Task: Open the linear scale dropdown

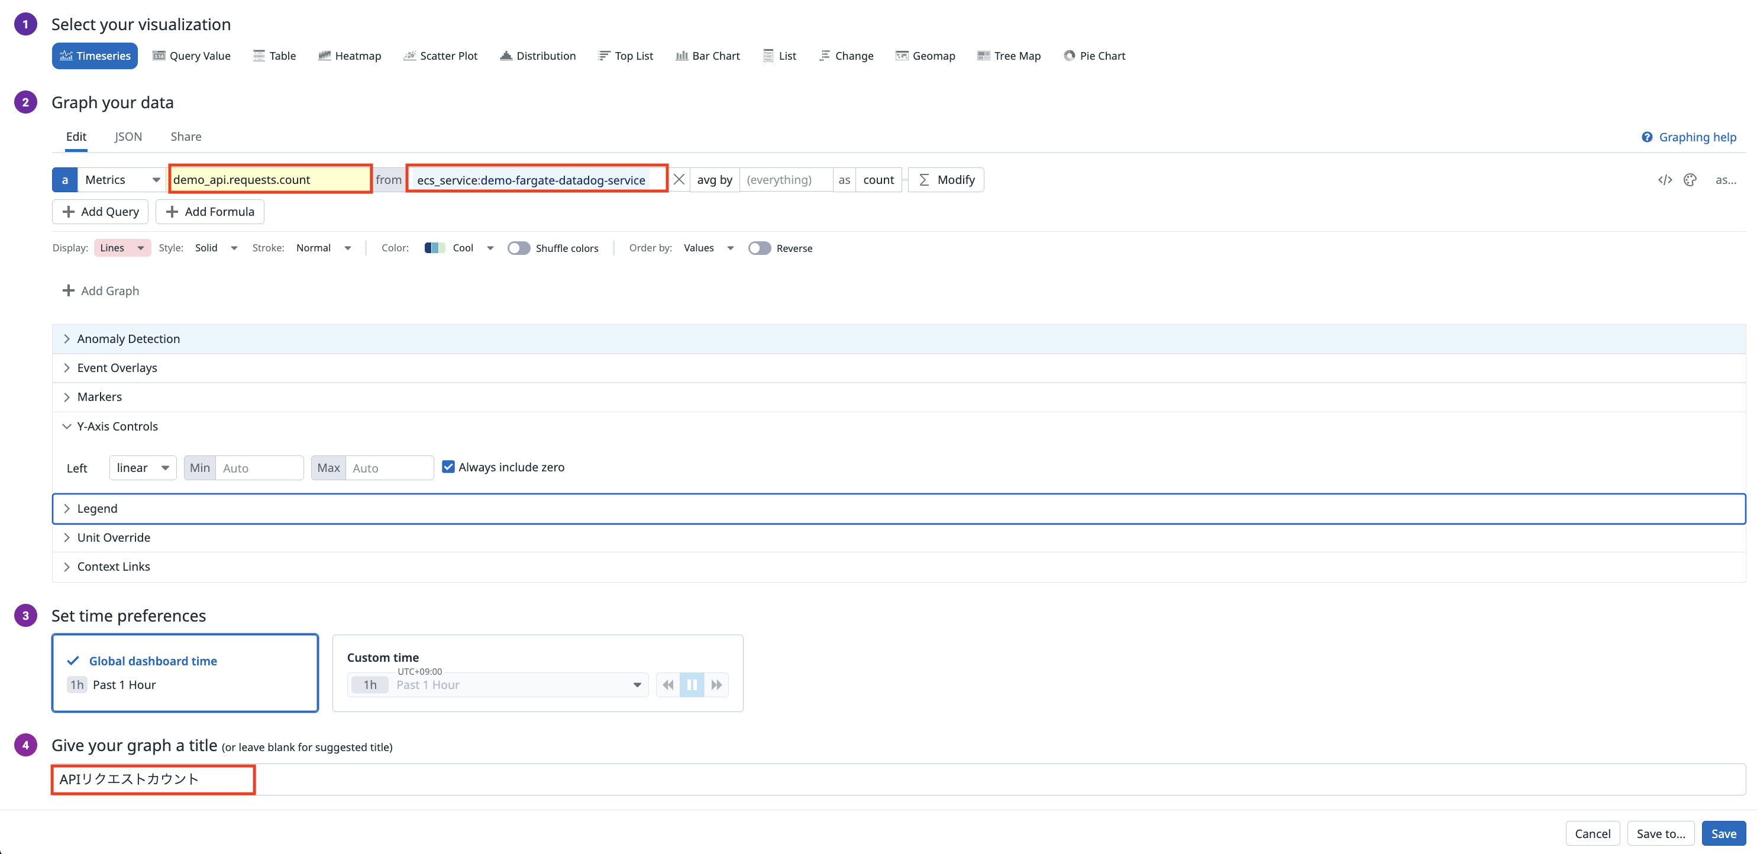Action: click(x=143, y=468)
